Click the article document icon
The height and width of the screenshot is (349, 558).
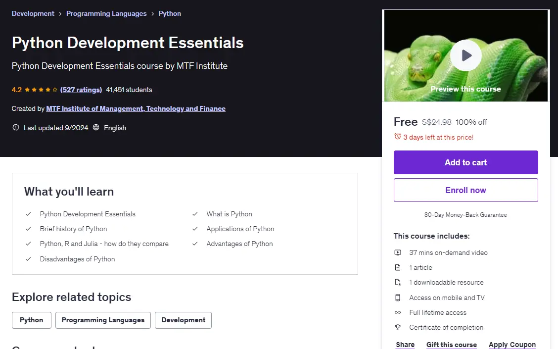pos(398,267)
